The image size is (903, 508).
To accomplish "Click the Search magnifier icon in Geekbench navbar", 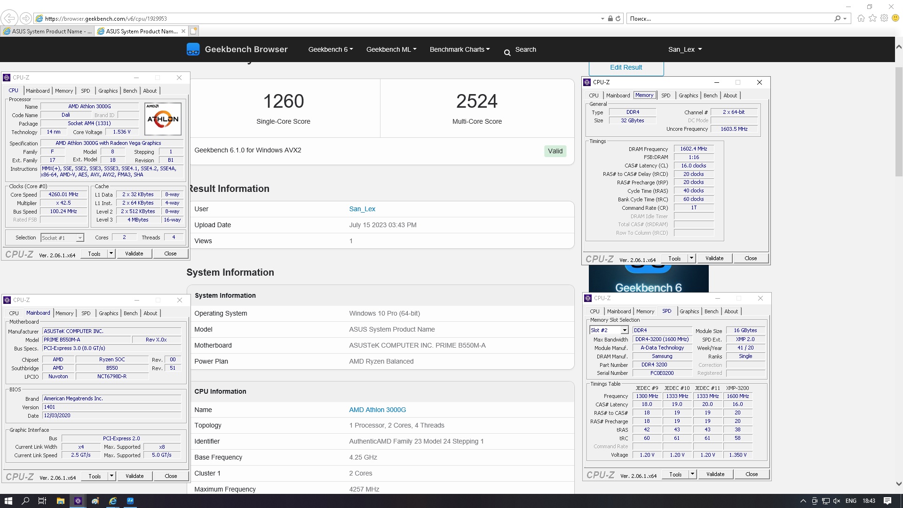I will click(507, 53).
